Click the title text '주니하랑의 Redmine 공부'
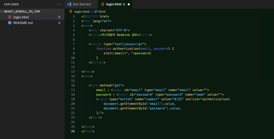 click(119, 35)
